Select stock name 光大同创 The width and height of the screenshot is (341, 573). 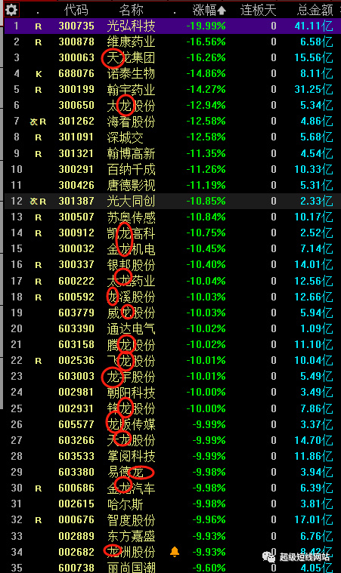tap(131, 201)
